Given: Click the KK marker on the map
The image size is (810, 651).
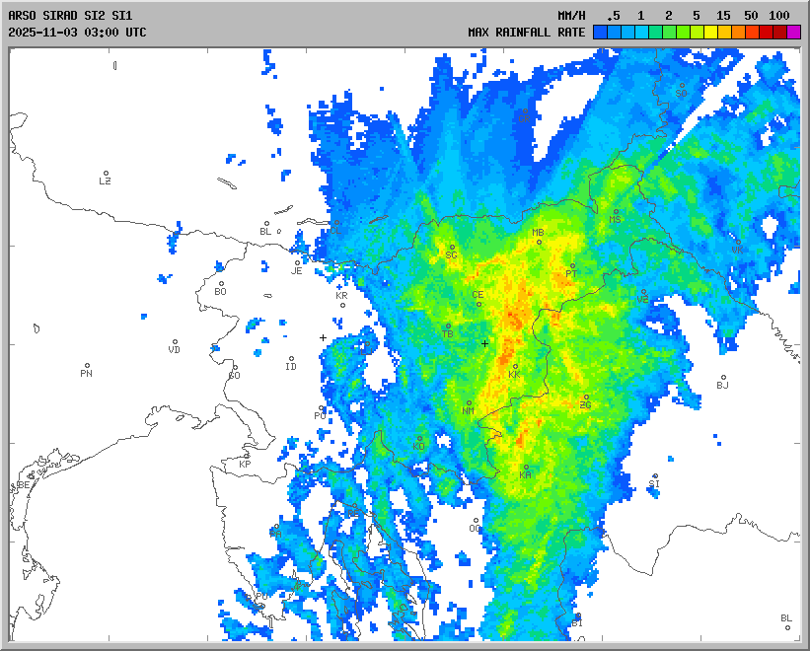Looking at the screenshot, I should tap(515, 367).
